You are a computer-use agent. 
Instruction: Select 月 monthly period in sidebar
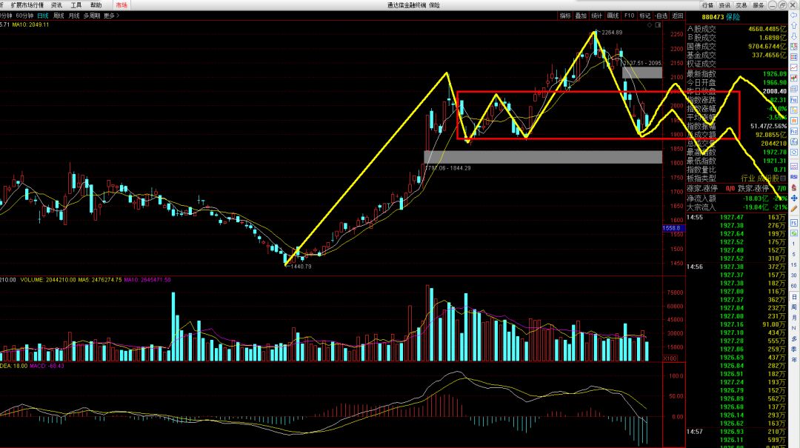click(x=794, y=318)
